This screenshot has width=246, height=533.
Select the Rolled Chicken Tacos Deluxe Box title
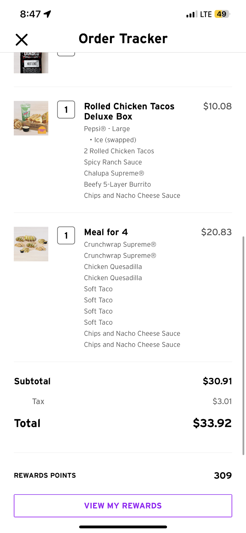pos(129,111)
